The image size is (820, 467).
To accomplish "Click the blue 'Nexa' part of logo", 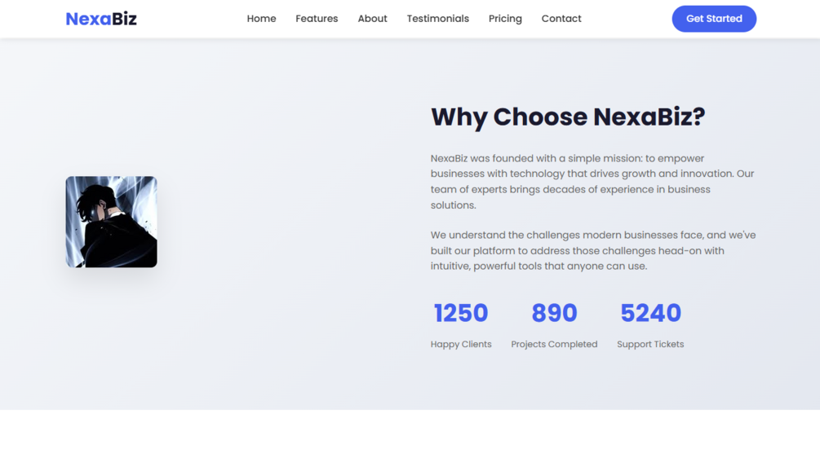I will tap(88, 19).
